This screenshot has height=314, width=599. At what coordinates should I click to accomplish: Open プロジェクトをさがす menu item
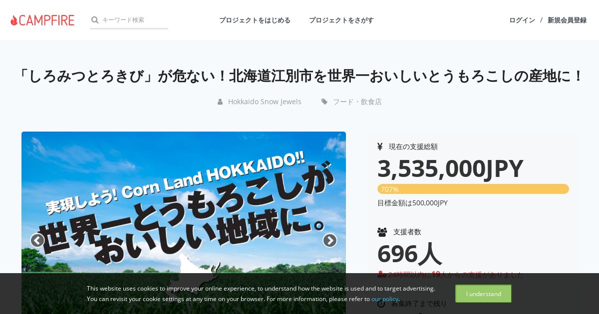pos(341,20)
